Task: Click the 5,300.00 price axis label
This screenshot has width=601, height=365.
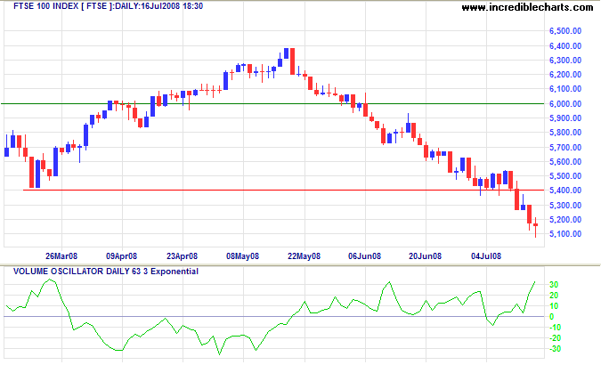Action: (x=565, y=206)
